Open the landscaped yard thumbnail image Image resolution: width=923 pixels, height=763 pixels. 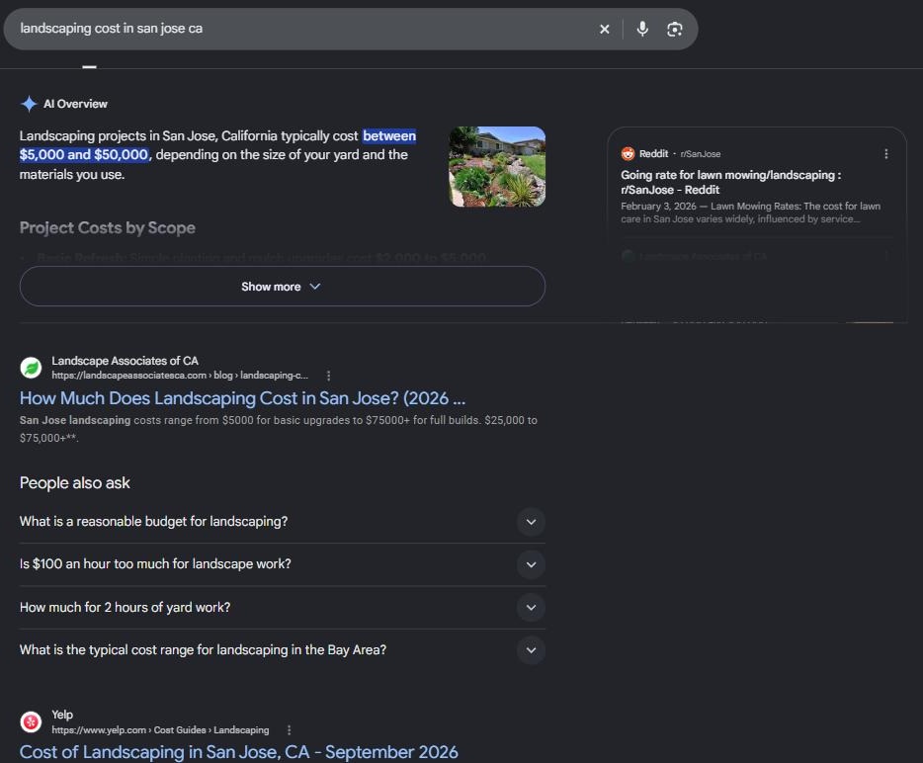pyautogui.click(x=497, y=167)
